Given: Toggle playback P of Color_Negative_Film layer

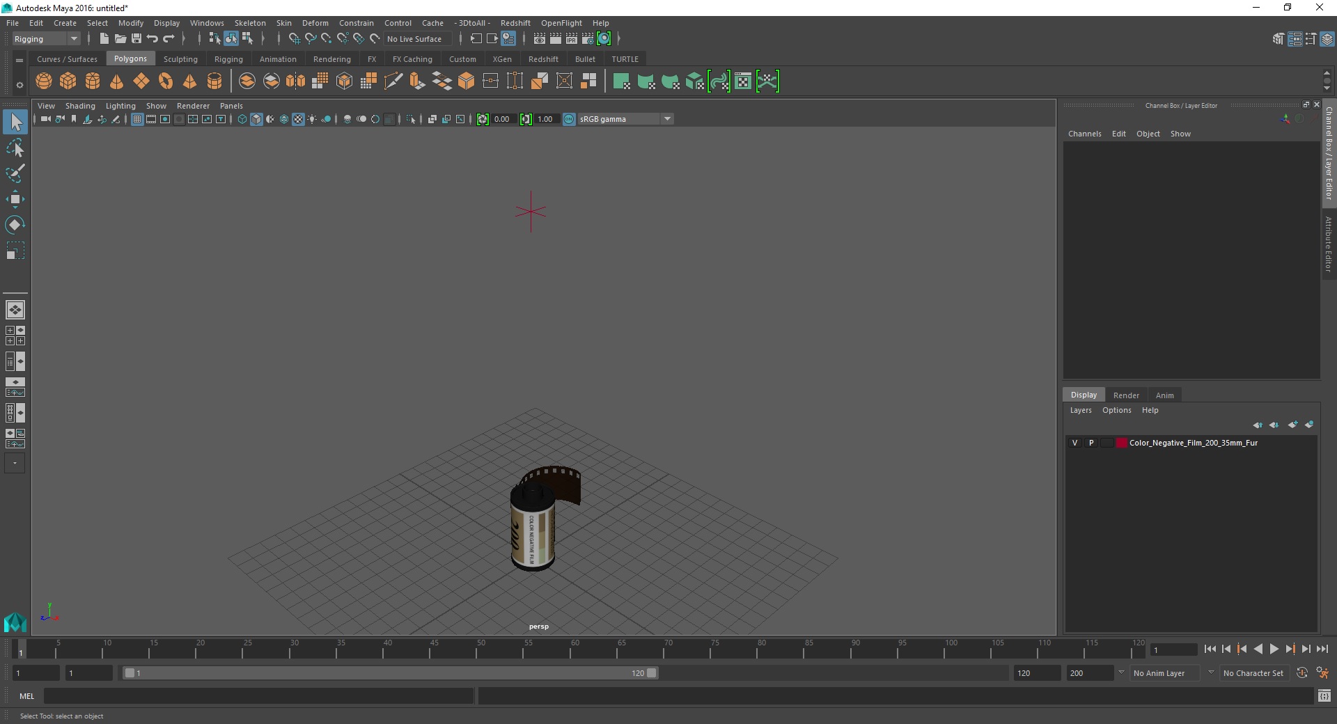Looking at the screenshot, I should tap(1091, 443).
